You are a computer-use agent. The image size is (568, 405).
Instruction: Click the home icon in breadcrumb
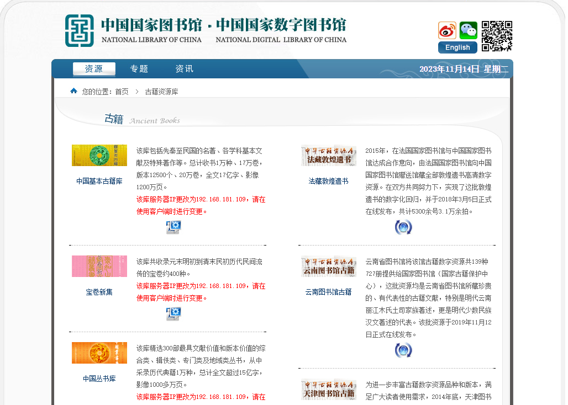pyautogui.click(x=73, y=90)
